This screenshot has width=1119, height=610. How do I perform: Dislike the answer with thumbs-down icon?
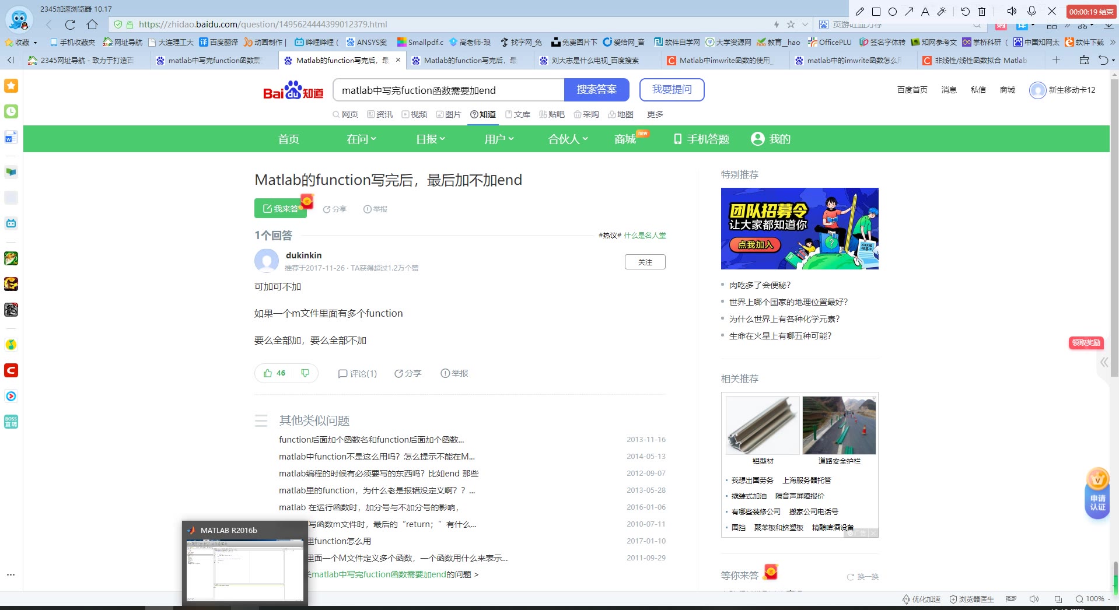(x=305, y=373)
